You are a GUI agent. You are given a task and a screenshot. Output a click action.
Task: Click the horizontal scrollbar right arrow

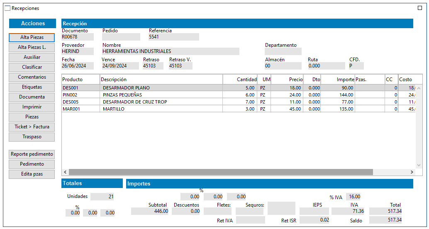[412, 172]
